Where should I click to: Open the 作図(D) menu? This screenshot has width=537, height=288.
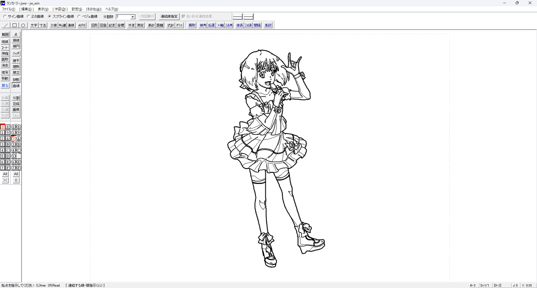(x=60, y=9)
